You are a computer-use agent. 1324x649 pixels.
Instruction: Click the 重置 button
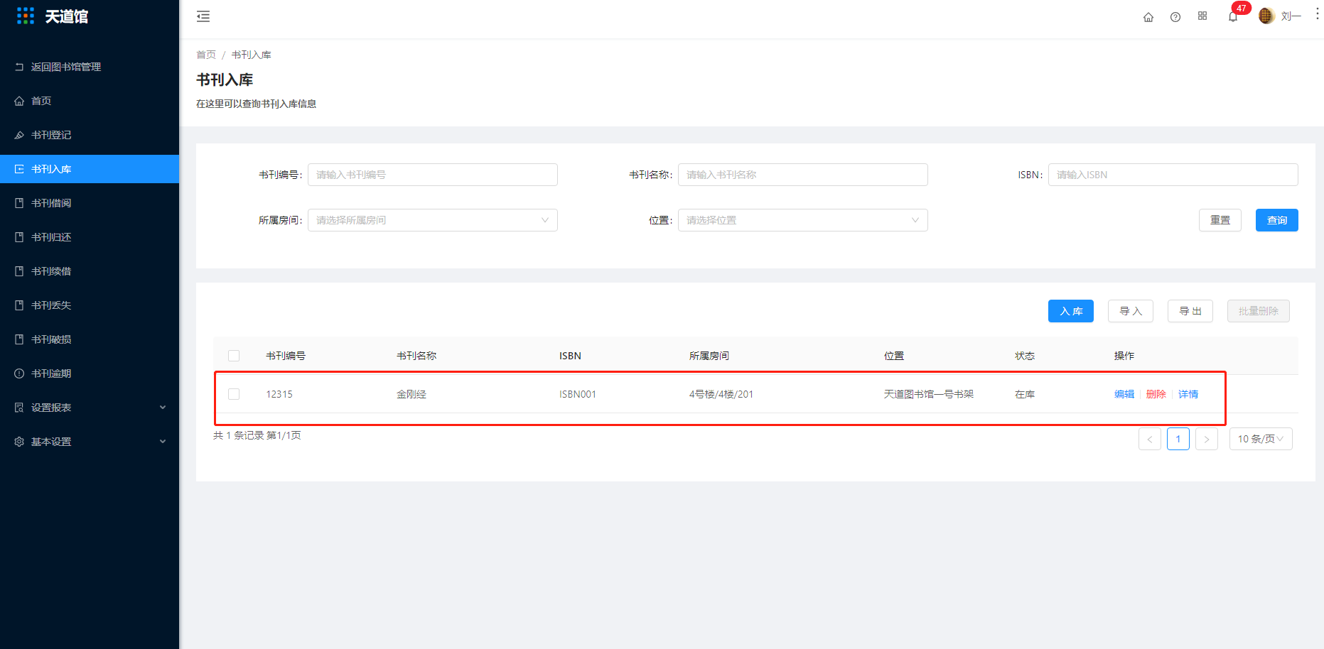[x=1220, y=220]
